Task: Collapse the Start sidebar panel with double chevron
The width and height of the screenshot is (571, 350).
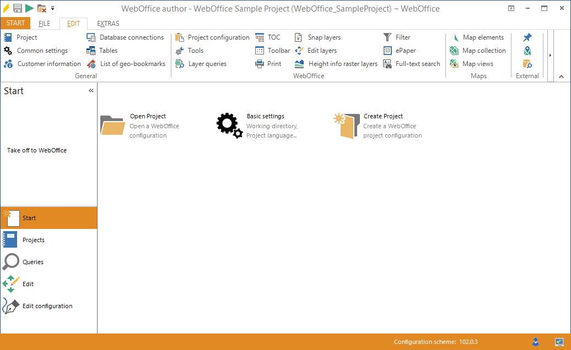Action: 91,90
